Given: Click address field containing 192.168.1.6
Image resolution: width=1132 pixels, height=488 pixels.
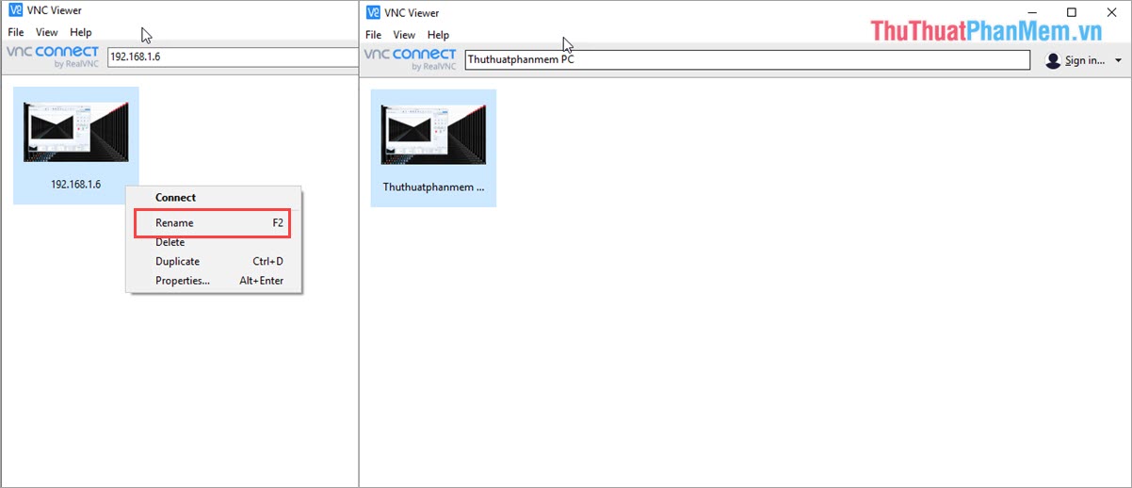Looking at the screenshot, I should click(233, 57).
